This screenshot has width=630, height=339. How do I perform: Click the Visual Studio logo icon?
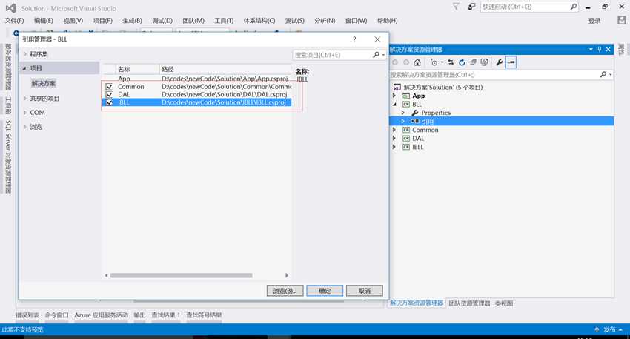(x=11, y=8)
